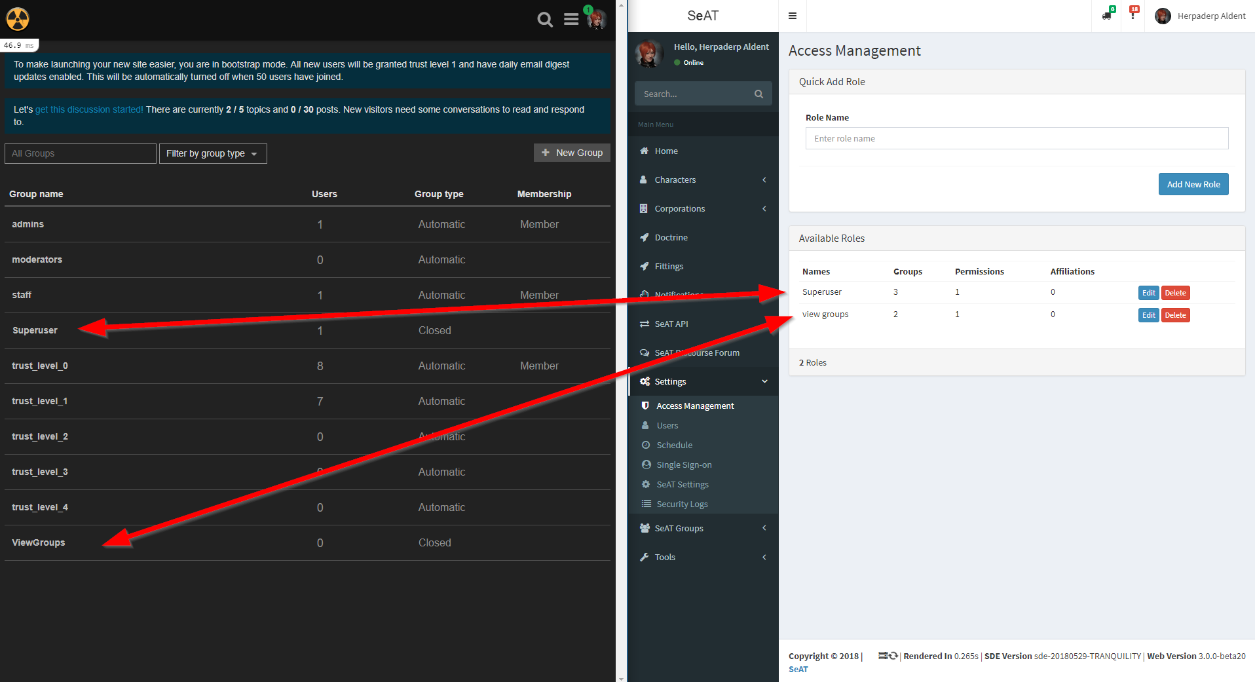
Task: Toggle the SeAT sidebar hamburger icon
Action: 793,16
